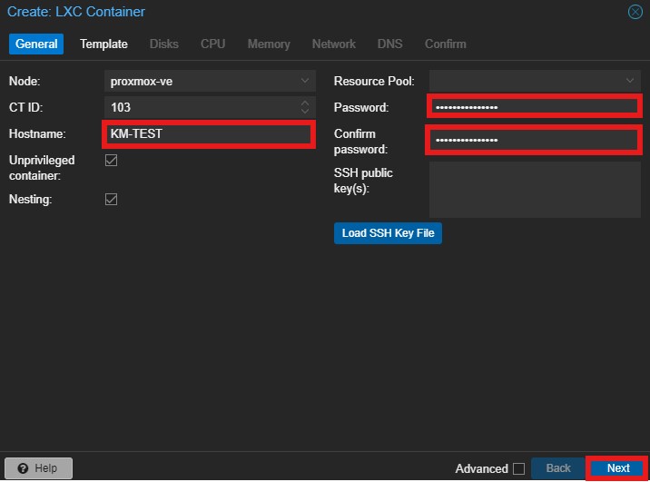
Task: Click the CT ID spinner arrows
Action: pos(304,107)
